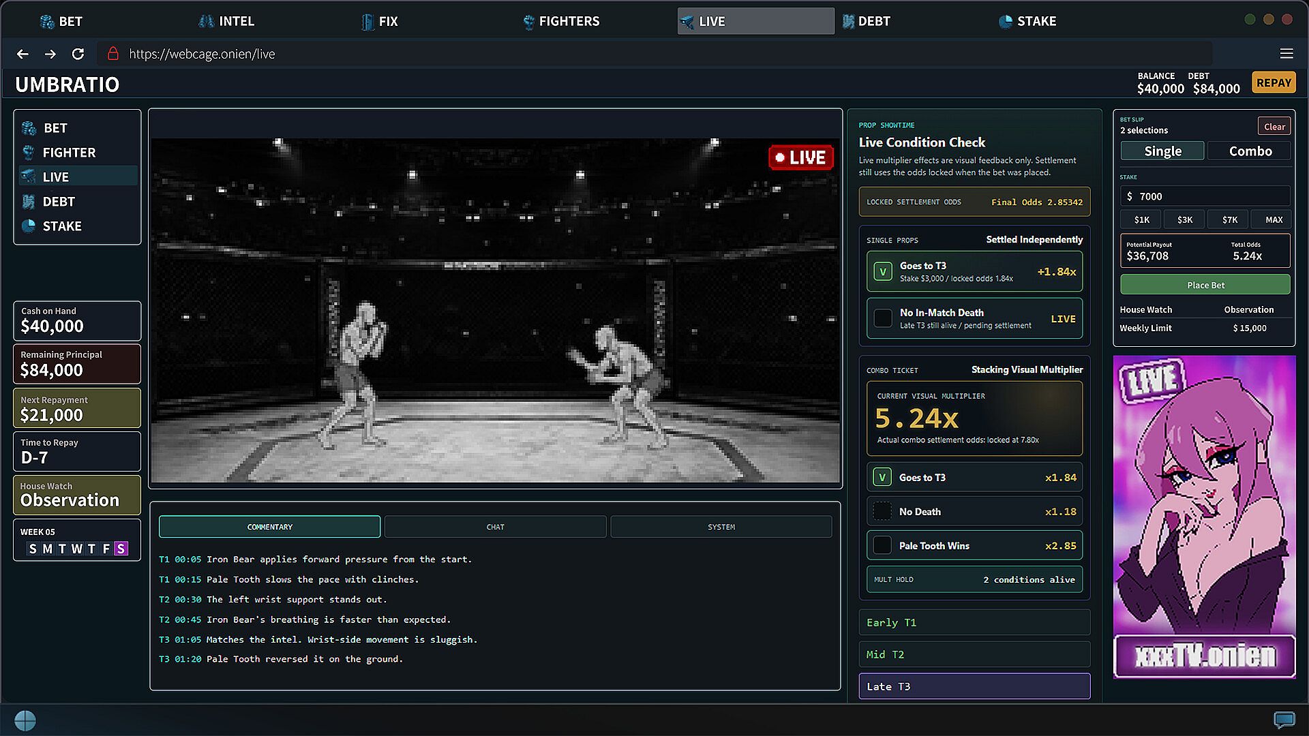Select Single bet mode
1309x736 pixels.
click(1162, 151)
